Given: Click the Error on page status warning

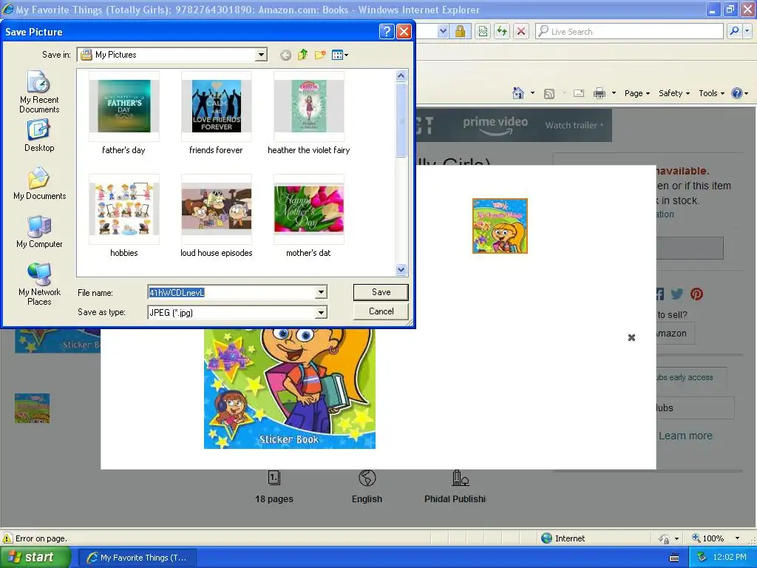Looking at the screenshot, I should [35, 538].
